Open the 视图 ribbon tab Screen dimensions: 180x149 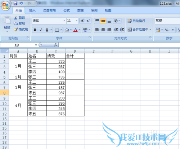click(108, 10)
